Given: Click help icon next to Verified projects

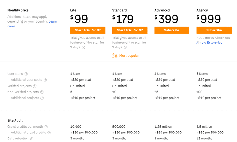Looking at the screenshot, I should 35,86.
